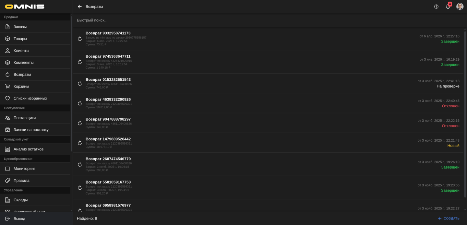Click the back arrow next to Возвраты
The width and height of the screenshot is (467, 225).
pos(80,6)
